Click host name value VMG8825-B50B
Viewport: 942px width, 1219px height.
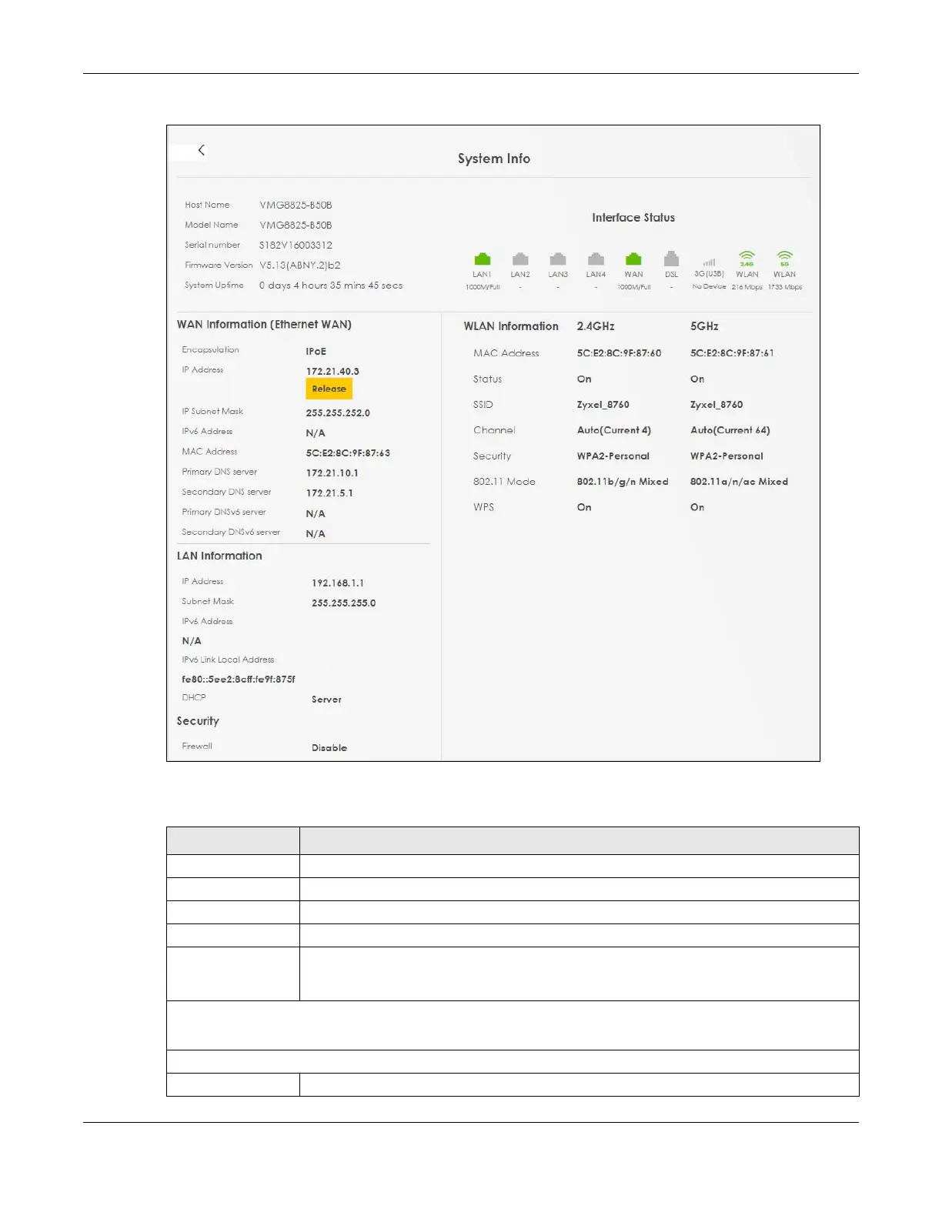click(x=296, y=205)
